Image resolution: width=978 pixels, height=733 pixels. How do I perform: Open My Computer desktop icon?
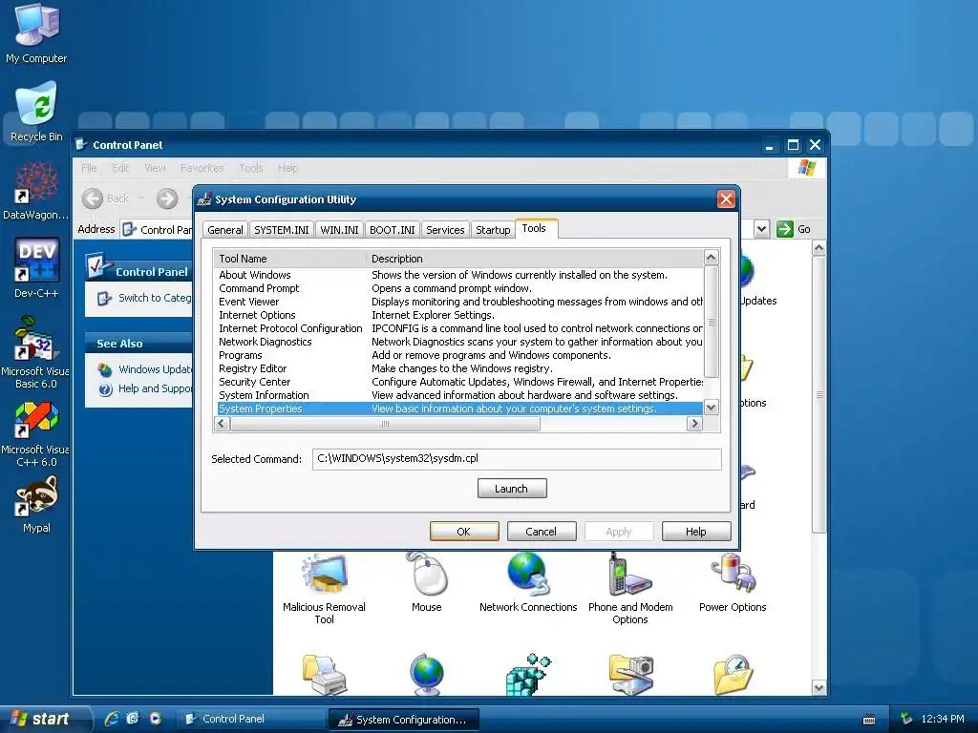click(36, 33)
